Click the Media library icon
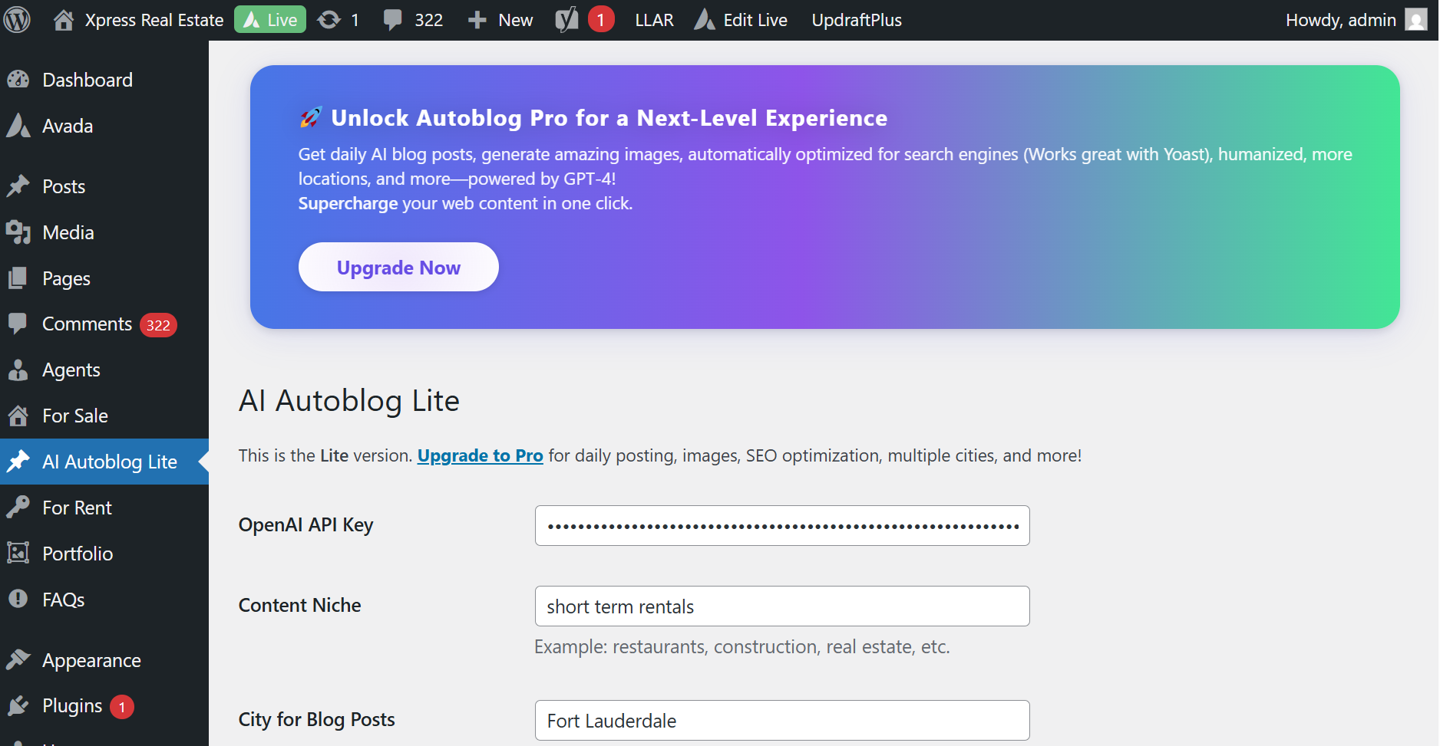The width and height of the screenshot is (1440, 746). (x=18, y=232)
